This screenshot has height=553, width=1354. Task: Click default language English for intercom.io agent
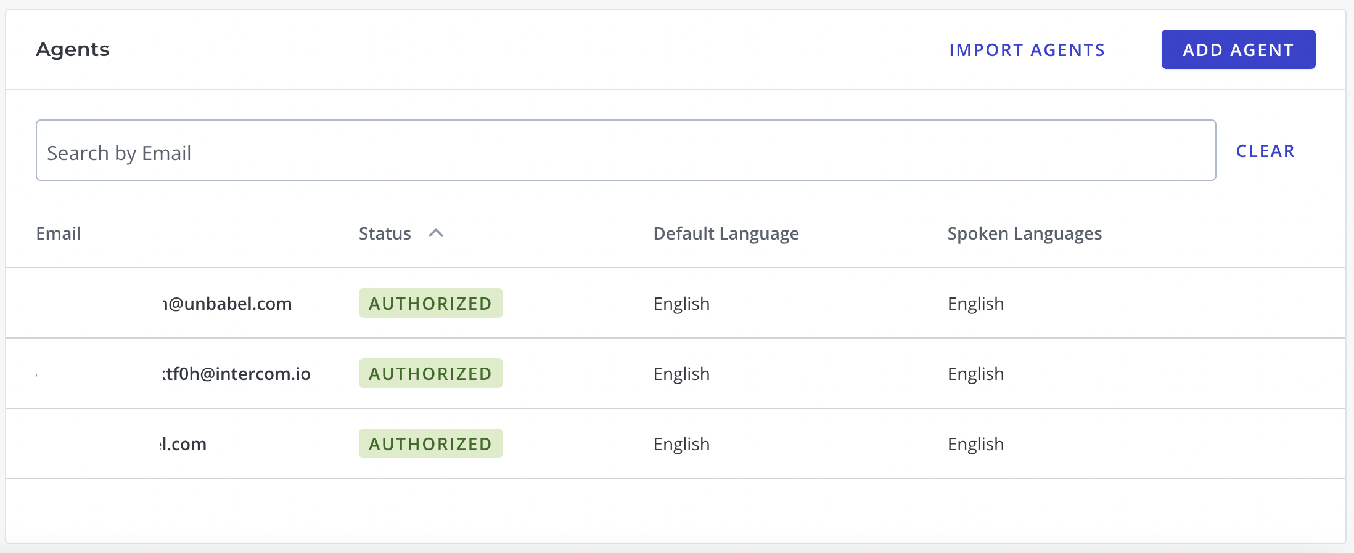click(681, 374)
